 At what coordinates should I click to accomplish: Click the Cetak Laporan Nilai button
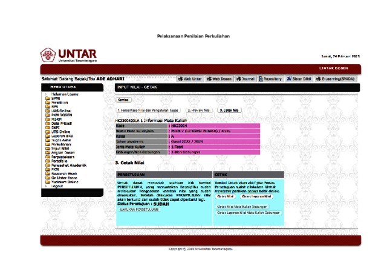pyautogui.click(x=257, y=197)
